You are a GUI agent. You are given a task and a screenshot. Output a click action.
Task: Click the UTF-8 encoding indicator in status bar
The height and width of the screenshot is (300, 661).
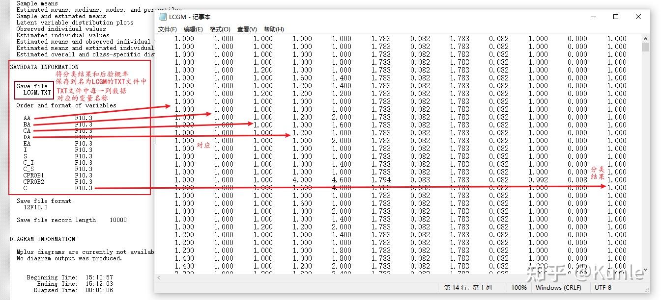coord(603,288)
